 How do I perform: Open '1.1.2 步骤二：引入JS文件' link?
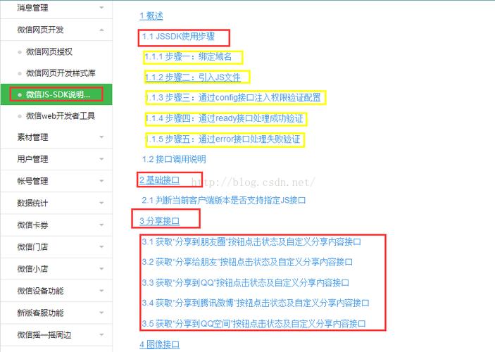point(192,77)
